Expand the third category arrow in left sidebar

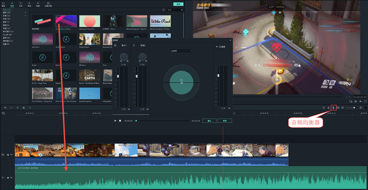25,16
